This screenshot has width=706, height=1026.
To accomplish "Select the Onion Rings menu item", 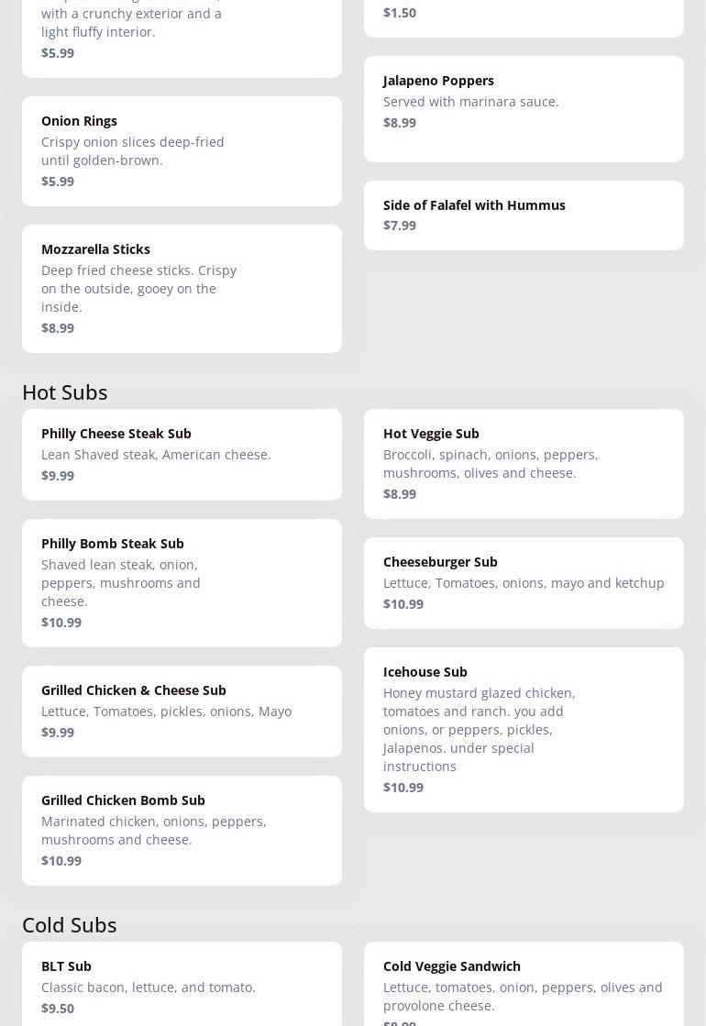I will click(182, 150).
